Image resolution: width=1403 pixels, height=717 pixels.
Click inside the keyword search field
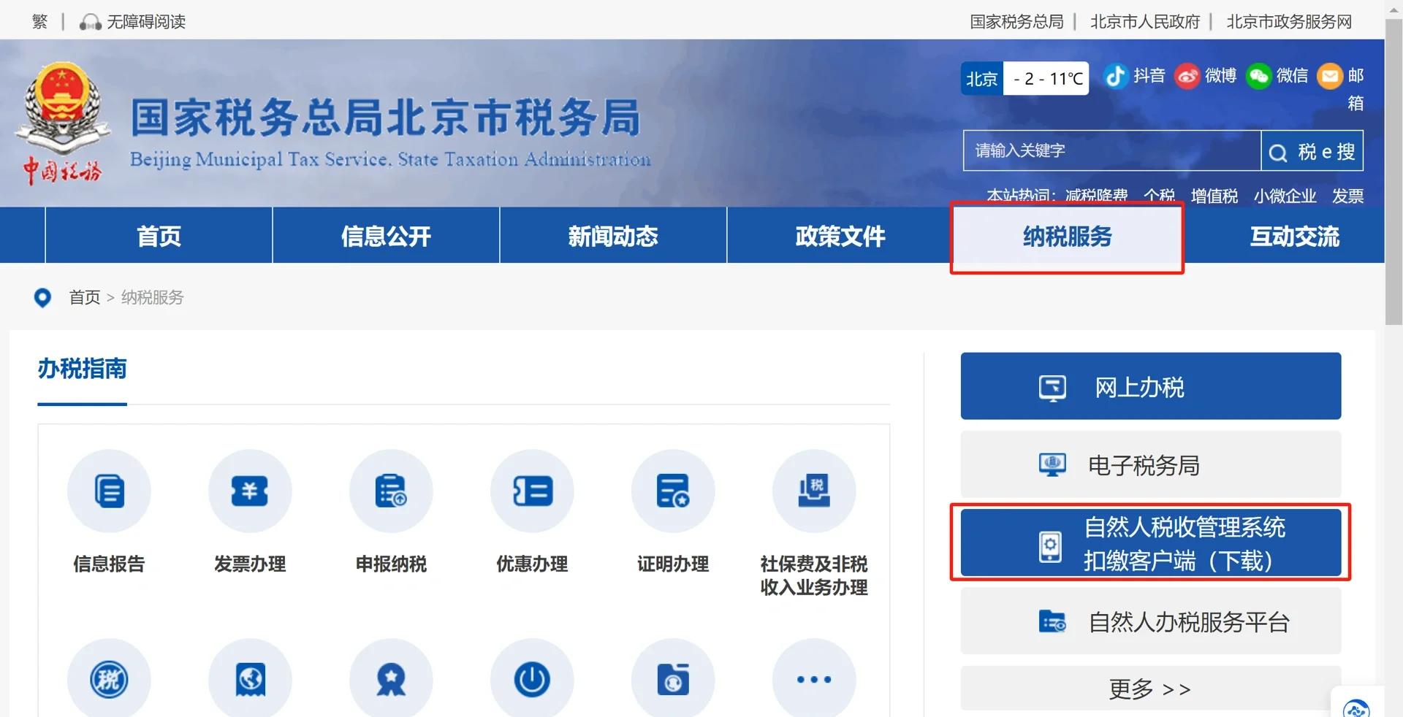(x=1111, y=151)
